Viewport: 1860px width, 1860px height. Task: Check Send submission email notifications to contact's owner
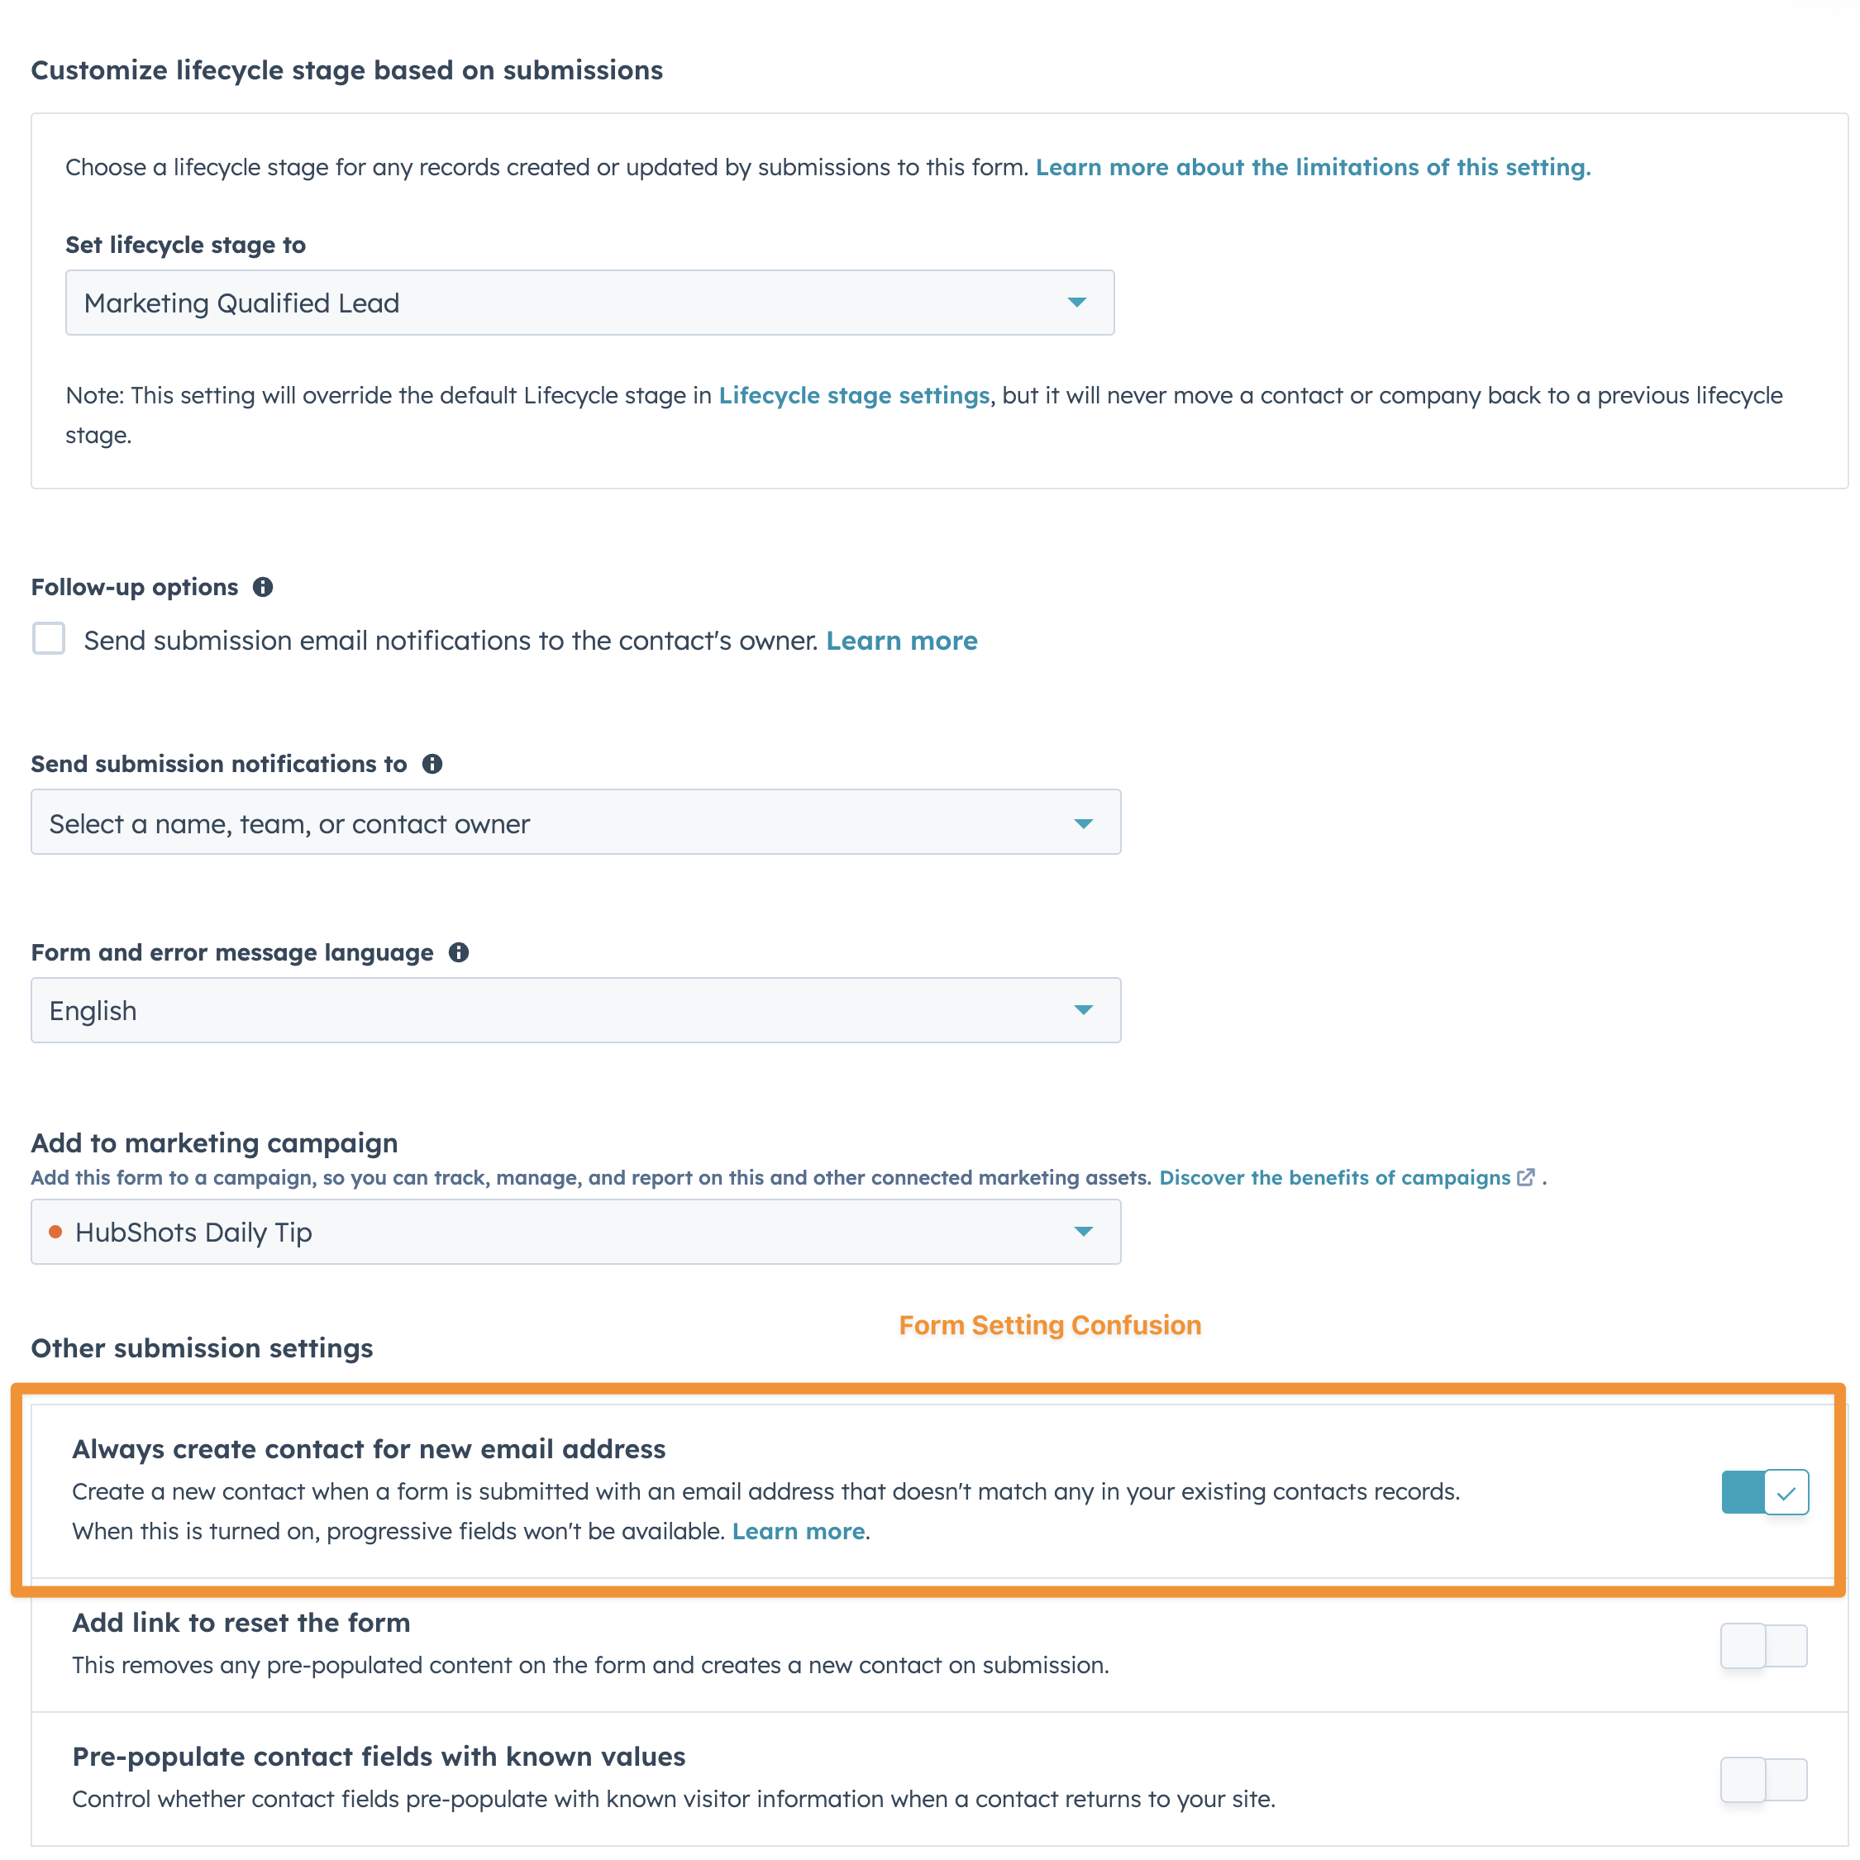coord(49,638)
